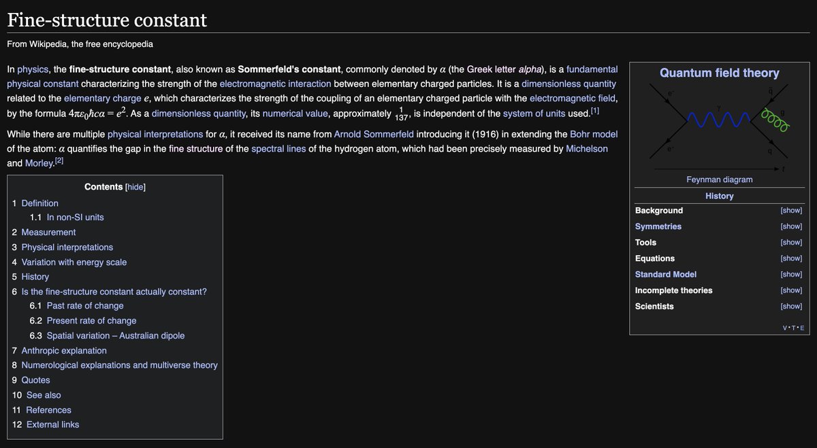The image size is (817, 448).
Task: Show the Scientists section
Action: coord(791,307)
